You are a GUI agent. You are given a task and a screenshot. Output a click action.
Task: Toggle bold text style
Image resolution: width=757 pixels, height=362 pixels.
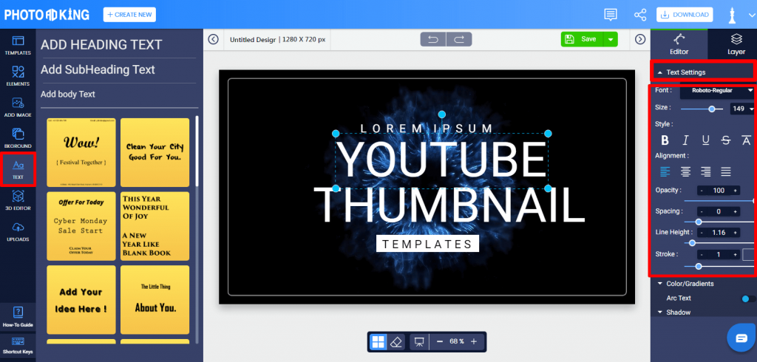pyautogui.click(x=665, y=140)
